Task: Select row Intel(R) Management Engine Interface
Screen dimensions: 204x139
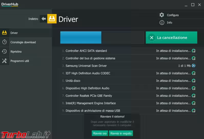Action: [x=129, y=103]
